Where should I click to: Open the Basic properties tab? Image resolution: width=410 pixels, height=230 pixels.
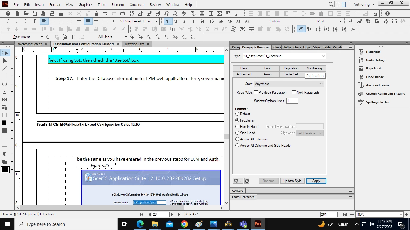(x=244, y=68)
